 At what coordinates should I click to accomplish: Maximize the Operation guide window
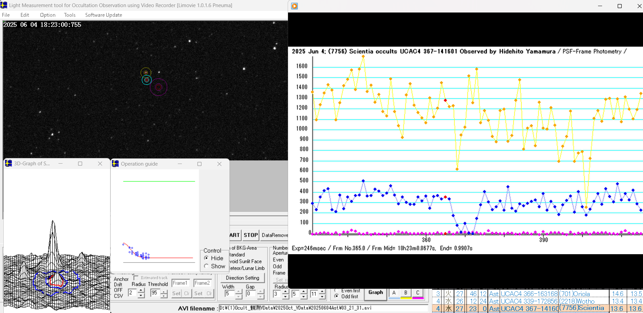tap(199, 164)
